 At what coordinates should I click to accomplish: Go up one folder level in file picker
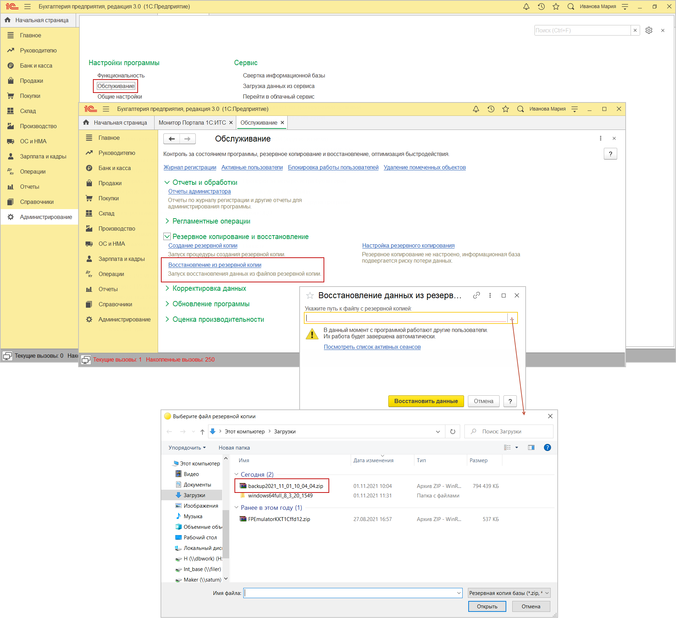[202, 432]
